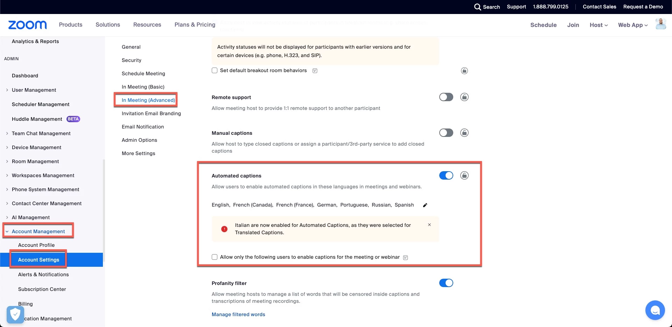672x327 pixels.
Task: Click the red alert icon in notice
Action: click(x=224, y=229)
